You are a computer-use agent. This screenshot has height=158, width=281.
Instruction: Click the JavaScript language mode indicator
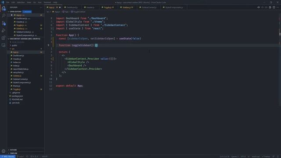click(256, 157)
